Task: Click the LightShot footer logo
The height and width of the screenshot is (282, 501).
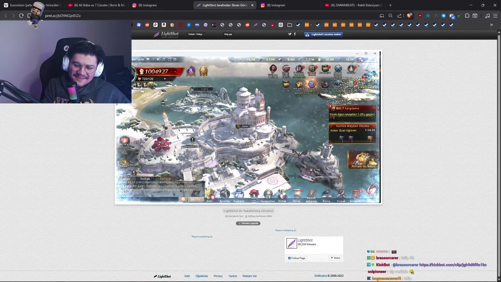Action: [162, 276]
